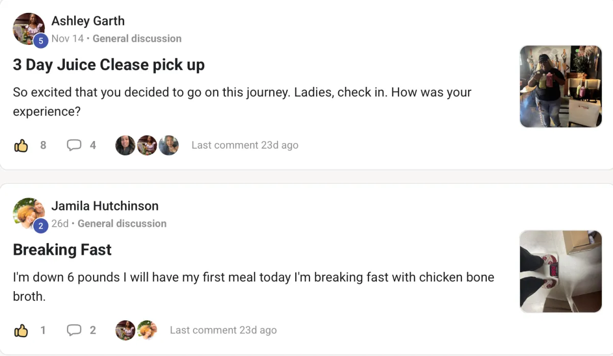This screenshot has width=613, height=356.
Task: Like the Breaking Fast post
Action: [21, 330]
